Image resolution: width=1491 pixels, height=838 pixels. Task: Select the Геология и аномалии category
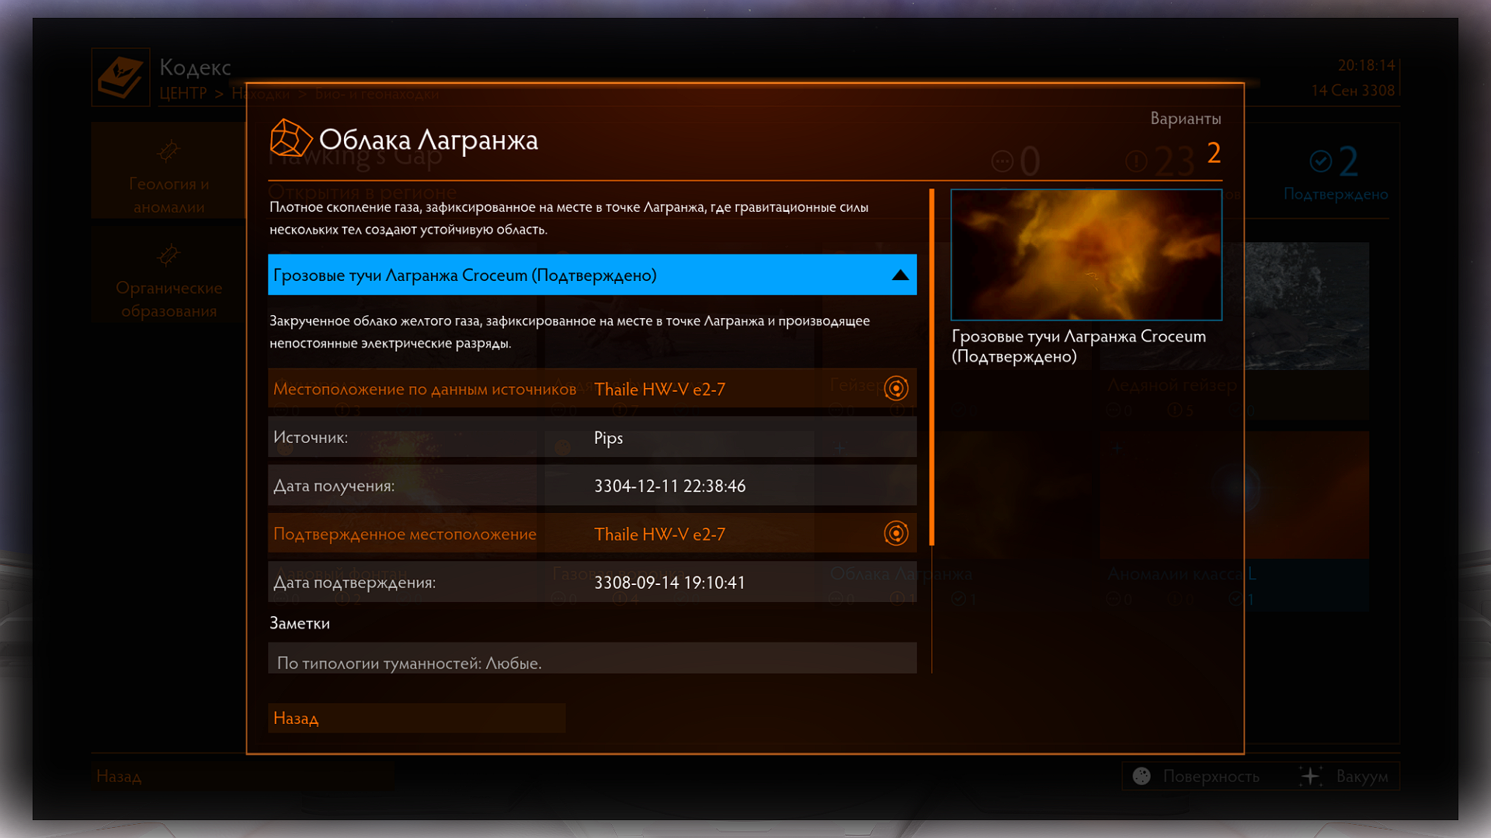[169, 170]
